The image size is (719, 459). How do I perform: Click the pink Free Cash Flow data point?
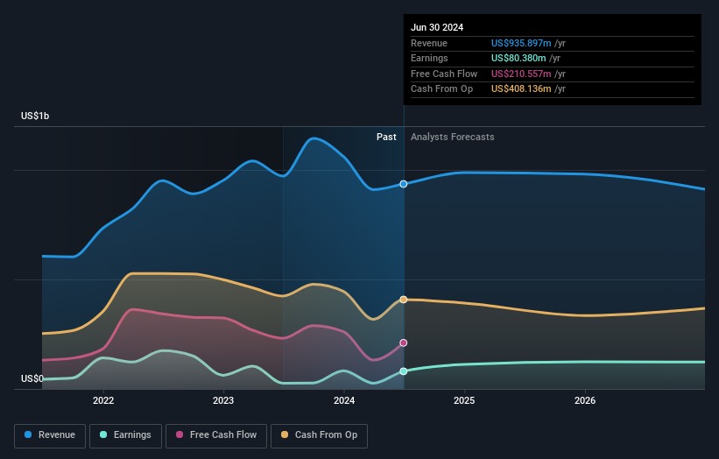click(404, 343)
